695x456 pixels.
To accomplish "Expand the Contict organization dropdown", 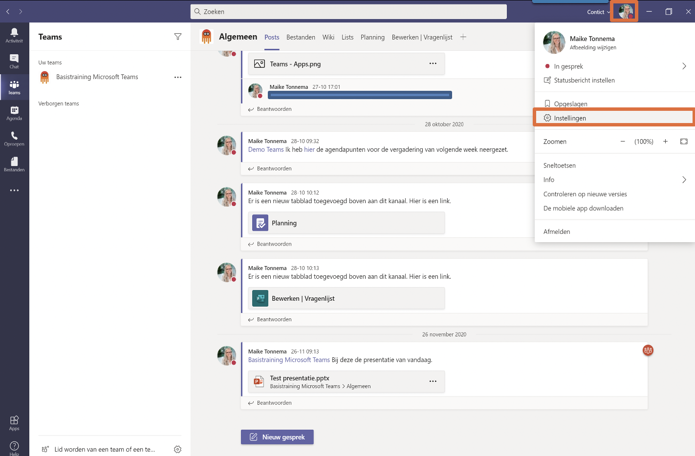I will [598, 12].
